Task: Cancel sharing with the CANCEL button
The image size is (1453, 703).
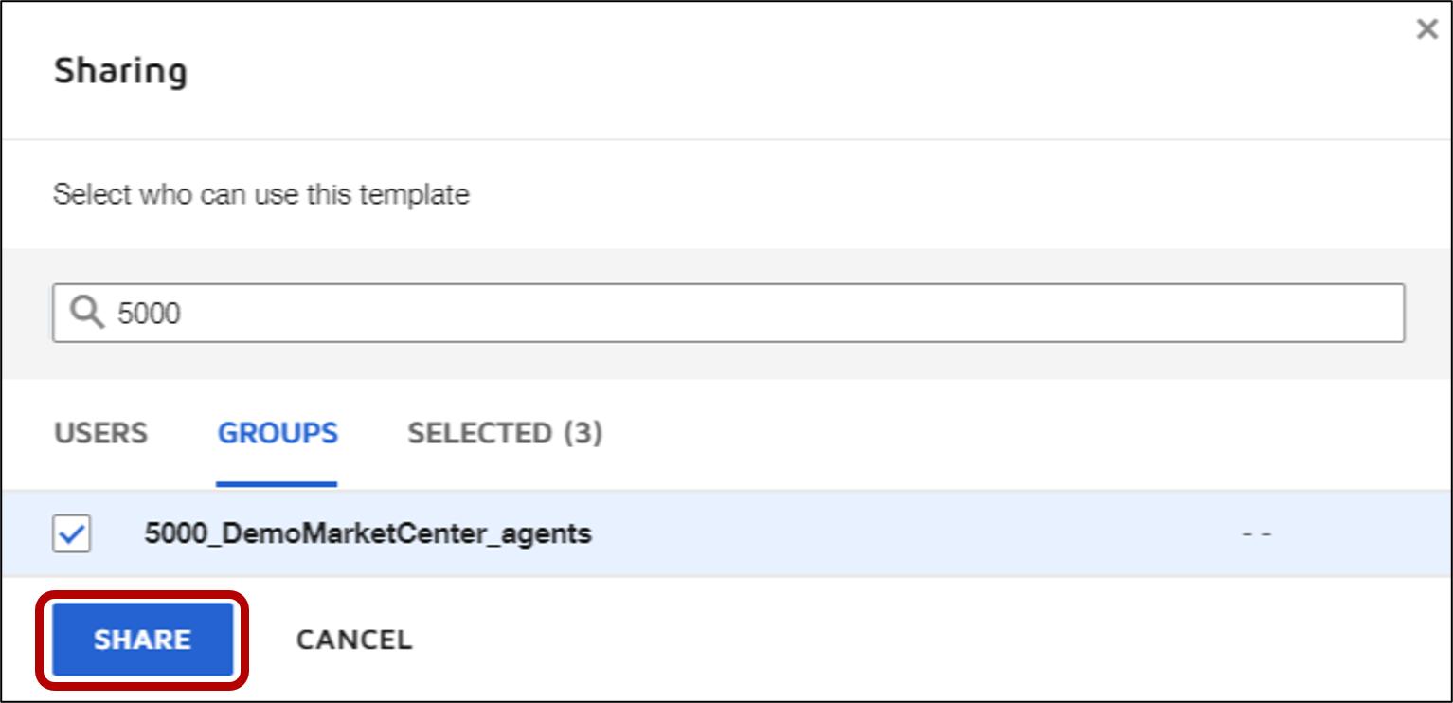Action: tap(354, 640)
